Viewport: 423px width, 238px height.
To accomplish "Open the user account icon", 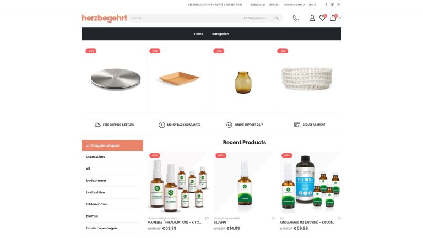I will click(x=312, y=18).
